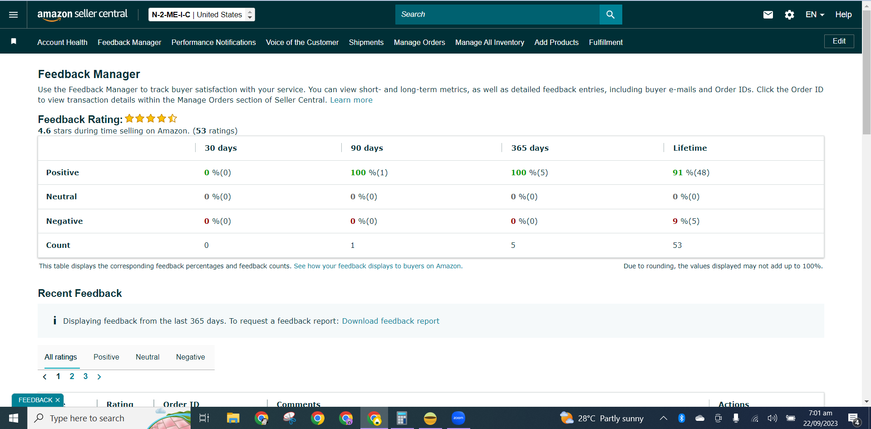Click the Lifetime positive 91 %(48) value
Screen dimensions: 871x429
pos(691,173)
